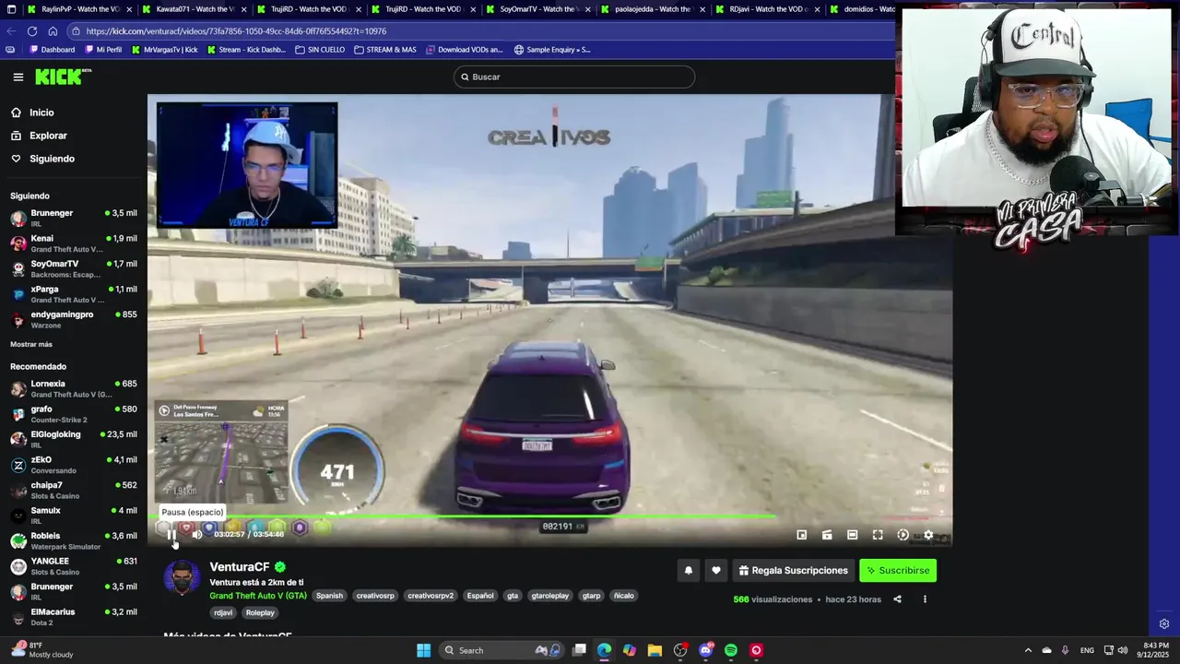Enable theater mode in the player
The height and width of the screenshot is (664, 1180).
tap(853, 535)
